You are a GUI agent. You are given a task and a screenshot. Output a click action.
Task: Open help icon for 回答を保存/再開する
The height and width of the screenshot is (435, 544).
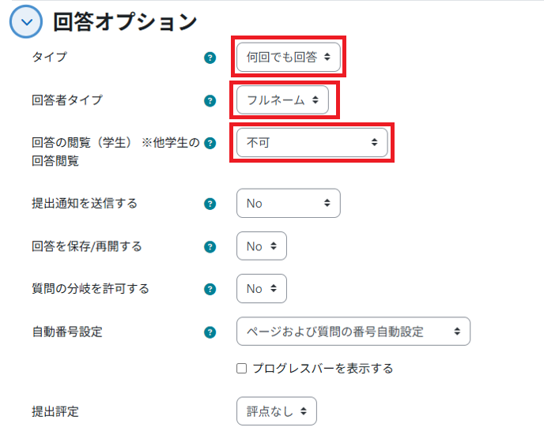tap(210, 246)
